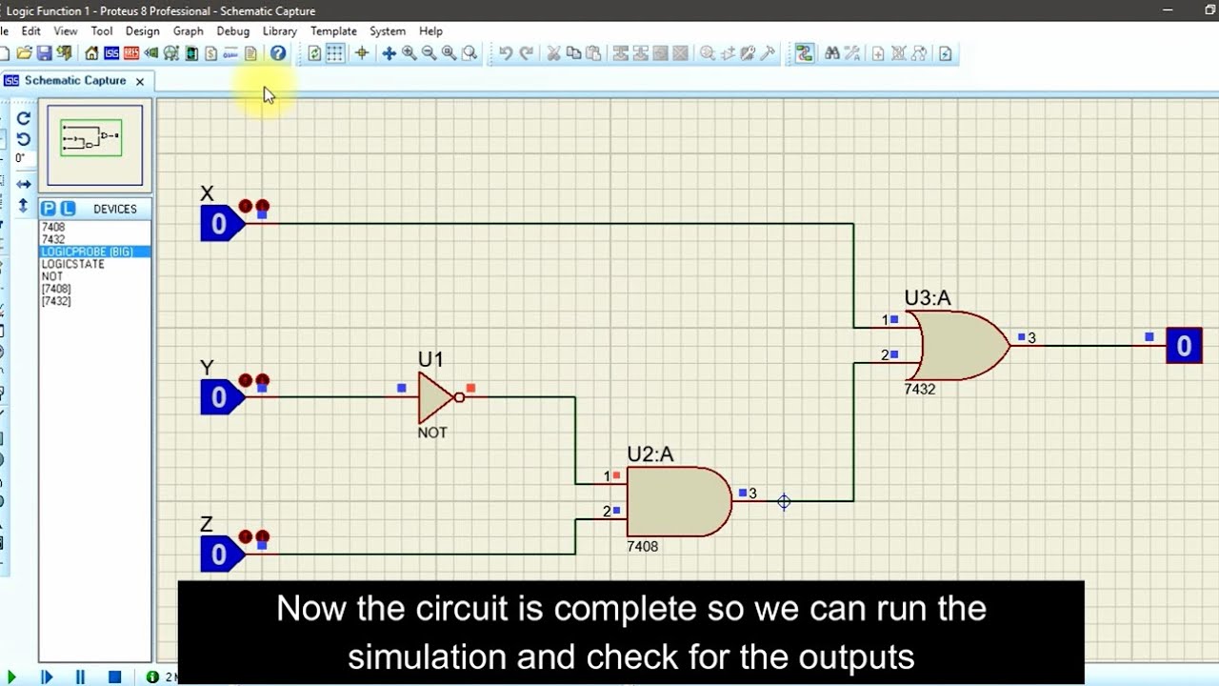Screen dimensions: 1219x686
Task: Redo the action in toolbar
Action: click(526, 53)
